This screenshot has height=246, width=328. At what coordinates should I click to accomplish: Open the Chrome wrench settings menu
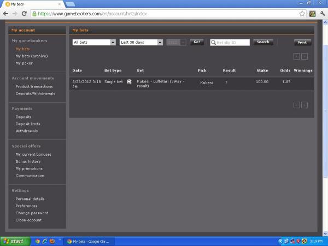321,13
